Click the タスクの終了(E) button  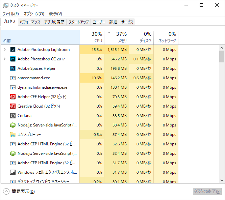point(207,192)
